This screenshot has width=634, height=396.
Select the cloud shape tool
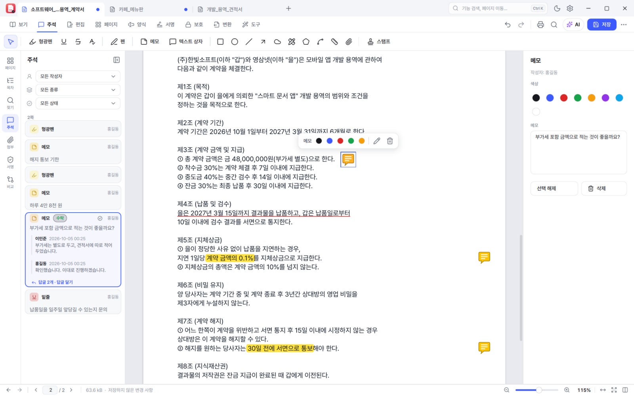pos(277,42)
